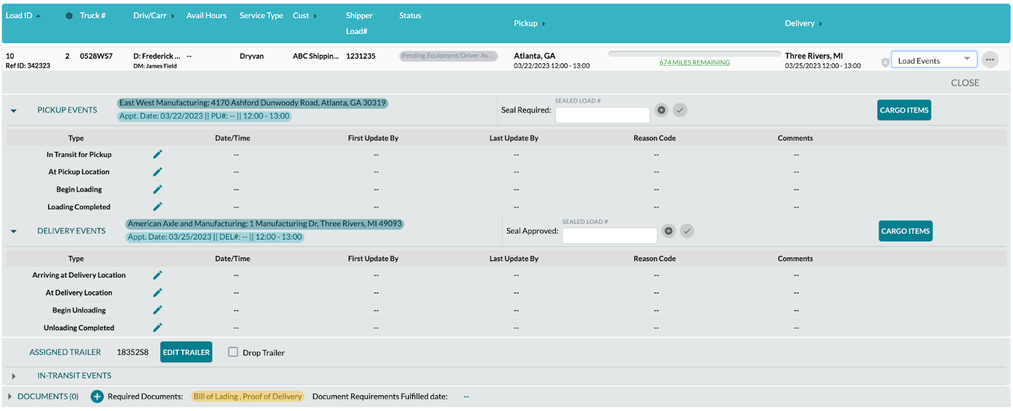Open the Load Events dropdown

pos(934,60)
